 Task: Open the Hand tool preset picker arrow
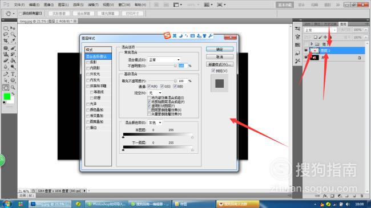click(x=14, y=14)
